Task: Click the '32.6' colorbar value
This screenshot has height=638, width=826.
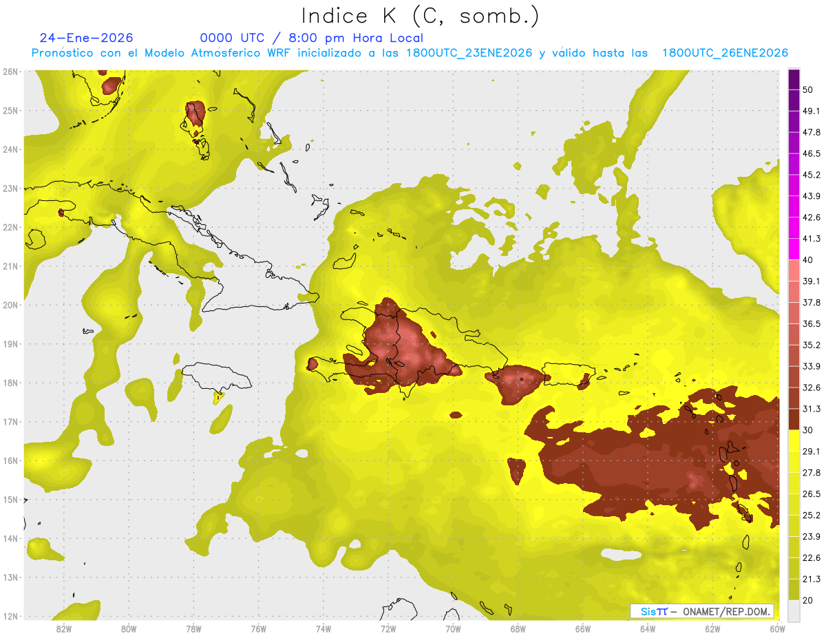Action: [812, 387]
